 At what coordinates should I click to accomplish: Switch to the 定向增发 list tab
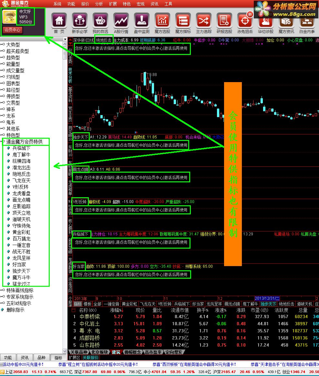pos(174,352)
